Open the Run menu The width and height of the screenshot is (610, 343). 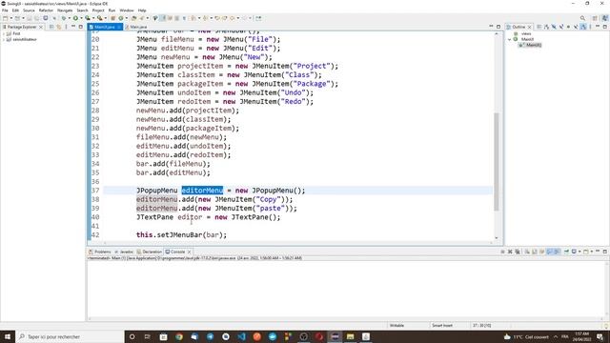tap(112, 10)
